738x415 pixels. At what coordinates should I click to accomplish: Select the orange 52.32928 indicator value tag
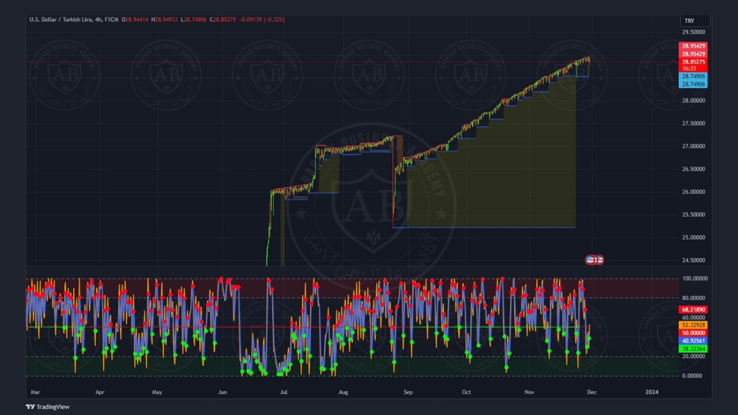[x=693, y=325]
